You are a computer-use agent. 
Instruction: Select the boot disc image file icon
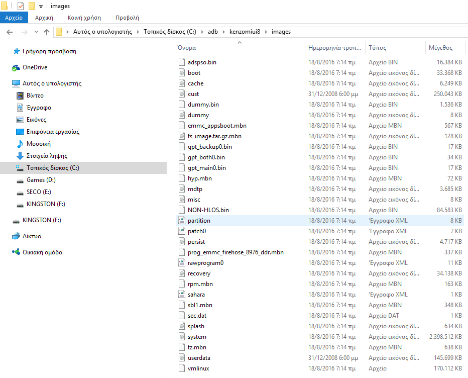click(x=182, y=73)
